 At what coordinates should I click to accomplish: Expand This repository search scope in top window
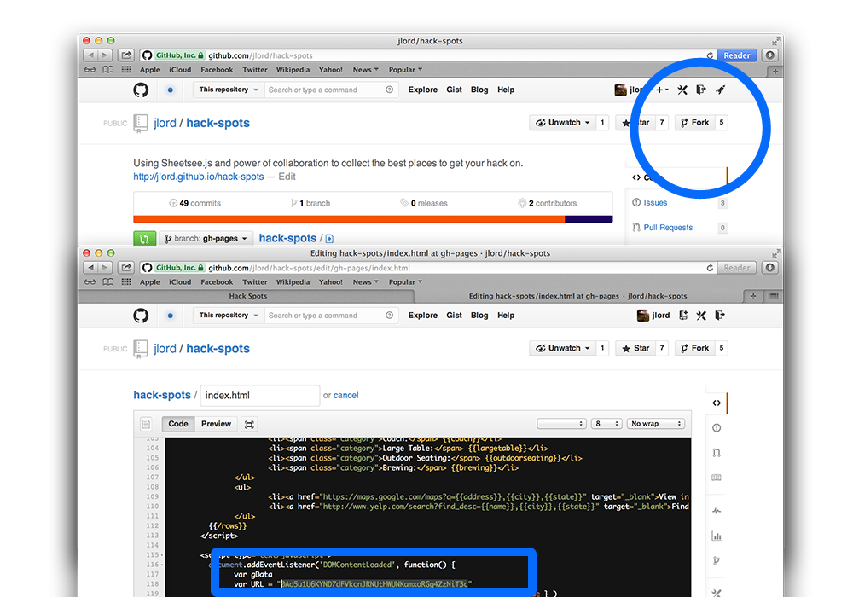click(x=229, y=90)
